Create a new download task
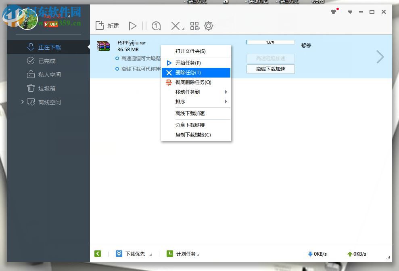Viewport: 399px width, 271px height. coord(107,25)
